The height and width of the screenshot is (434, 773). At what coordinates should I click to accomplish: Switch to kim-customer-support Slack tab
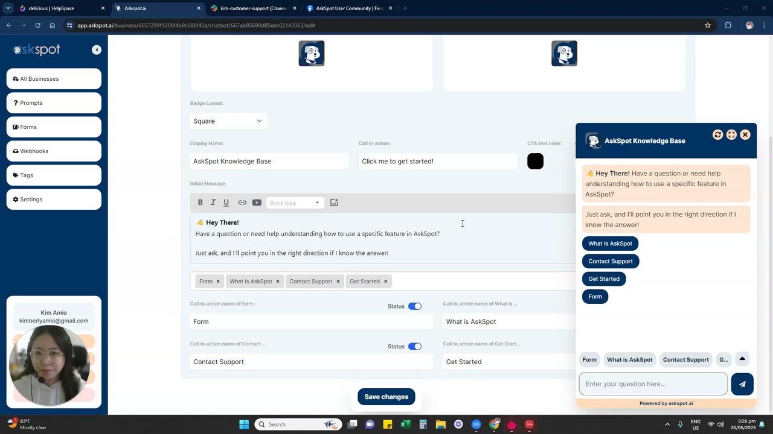254,8
